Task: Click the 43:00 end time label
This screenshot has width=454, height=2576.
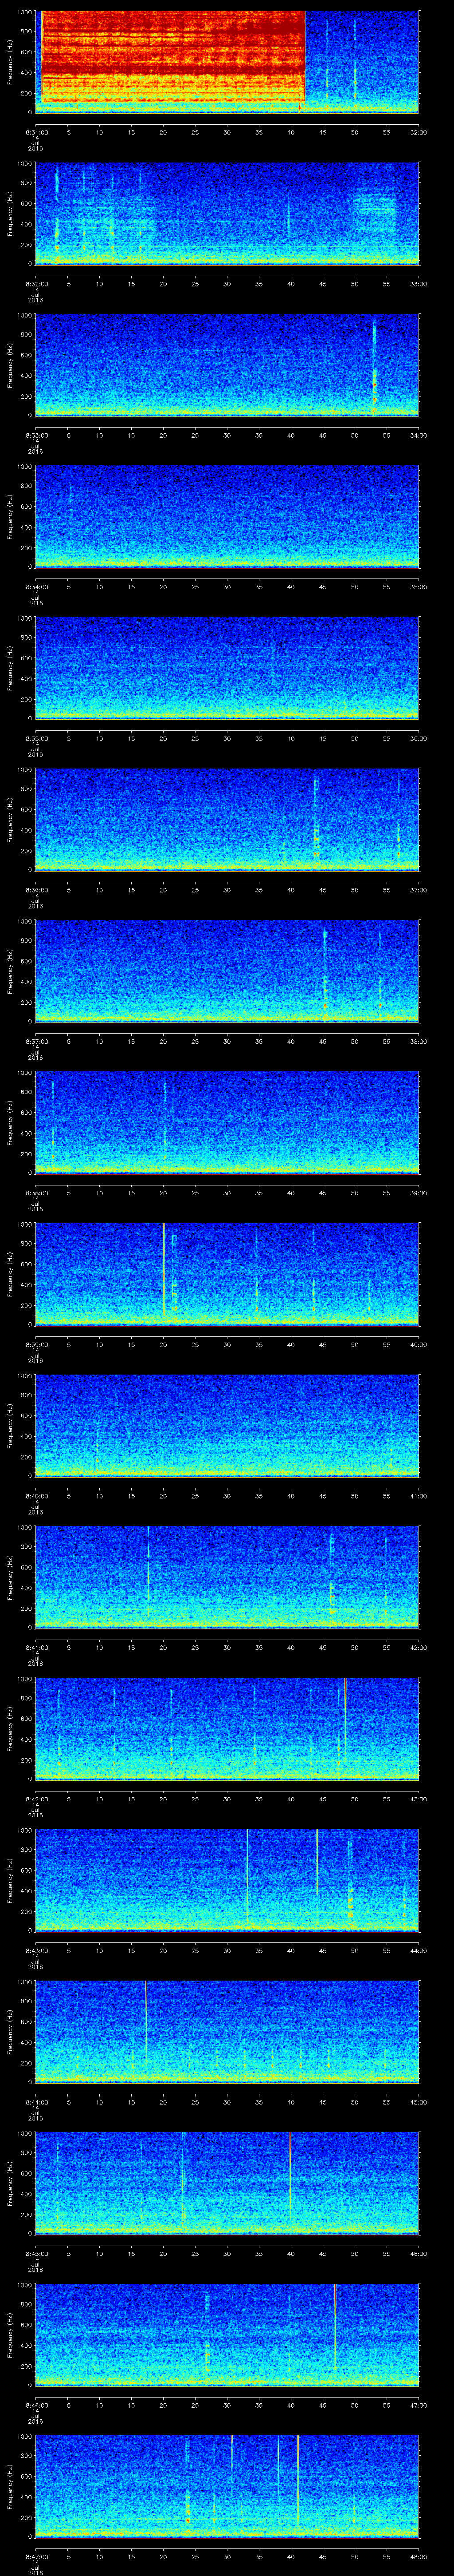Action: click(x=418, y=1799)
